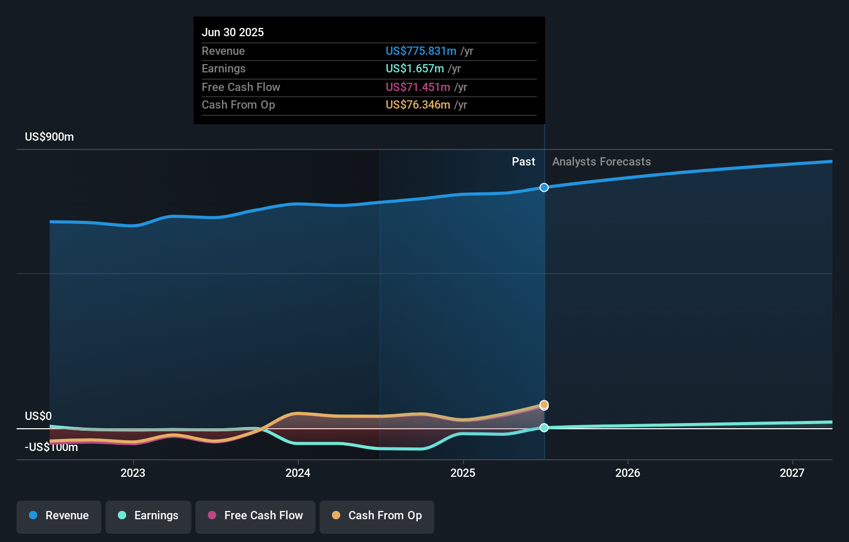The height and width of the screenshot is (542, 849).
Task: Toggle Cash From Op series display
Action: point(376,516)
